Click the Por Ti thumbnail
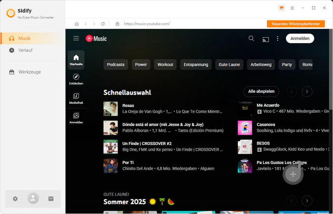Viewport: 333px width, 214px height. pyautogui.click(x=111, y=166)
